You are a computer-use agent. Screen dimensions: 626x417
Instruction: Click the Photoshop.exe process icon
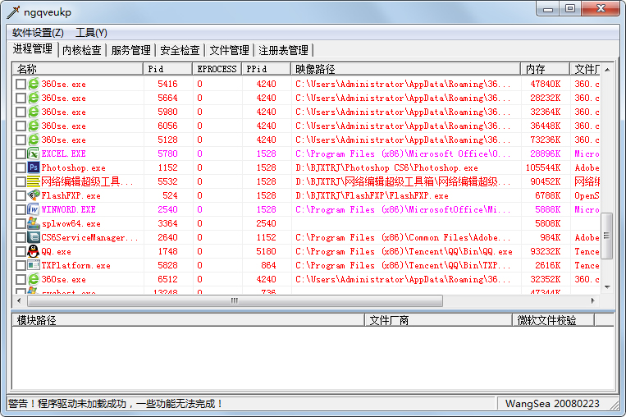pos(34,167)
